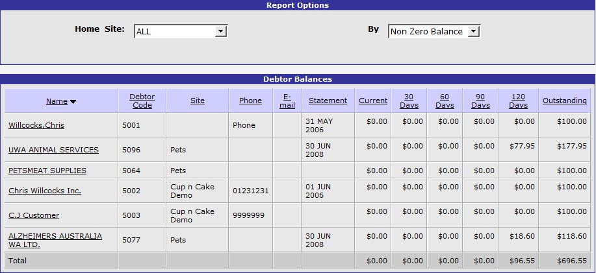596x273 pixels.
Task: Open the Non Zero Balance dropdown
Action: pyautogui.click(x=434, y=31)
